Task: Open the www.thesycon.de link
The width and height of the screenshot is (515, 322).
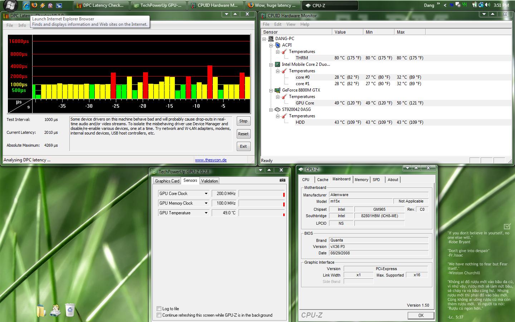Action: click(211, 160)
